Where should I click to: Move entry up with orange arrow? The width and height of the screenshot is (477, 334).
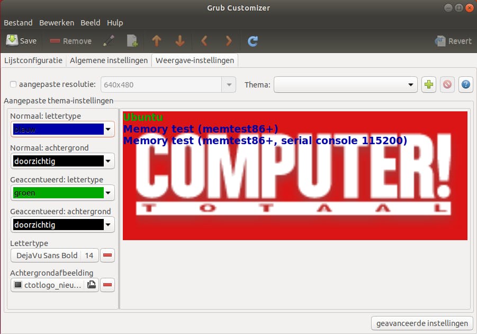coord(156,41)
